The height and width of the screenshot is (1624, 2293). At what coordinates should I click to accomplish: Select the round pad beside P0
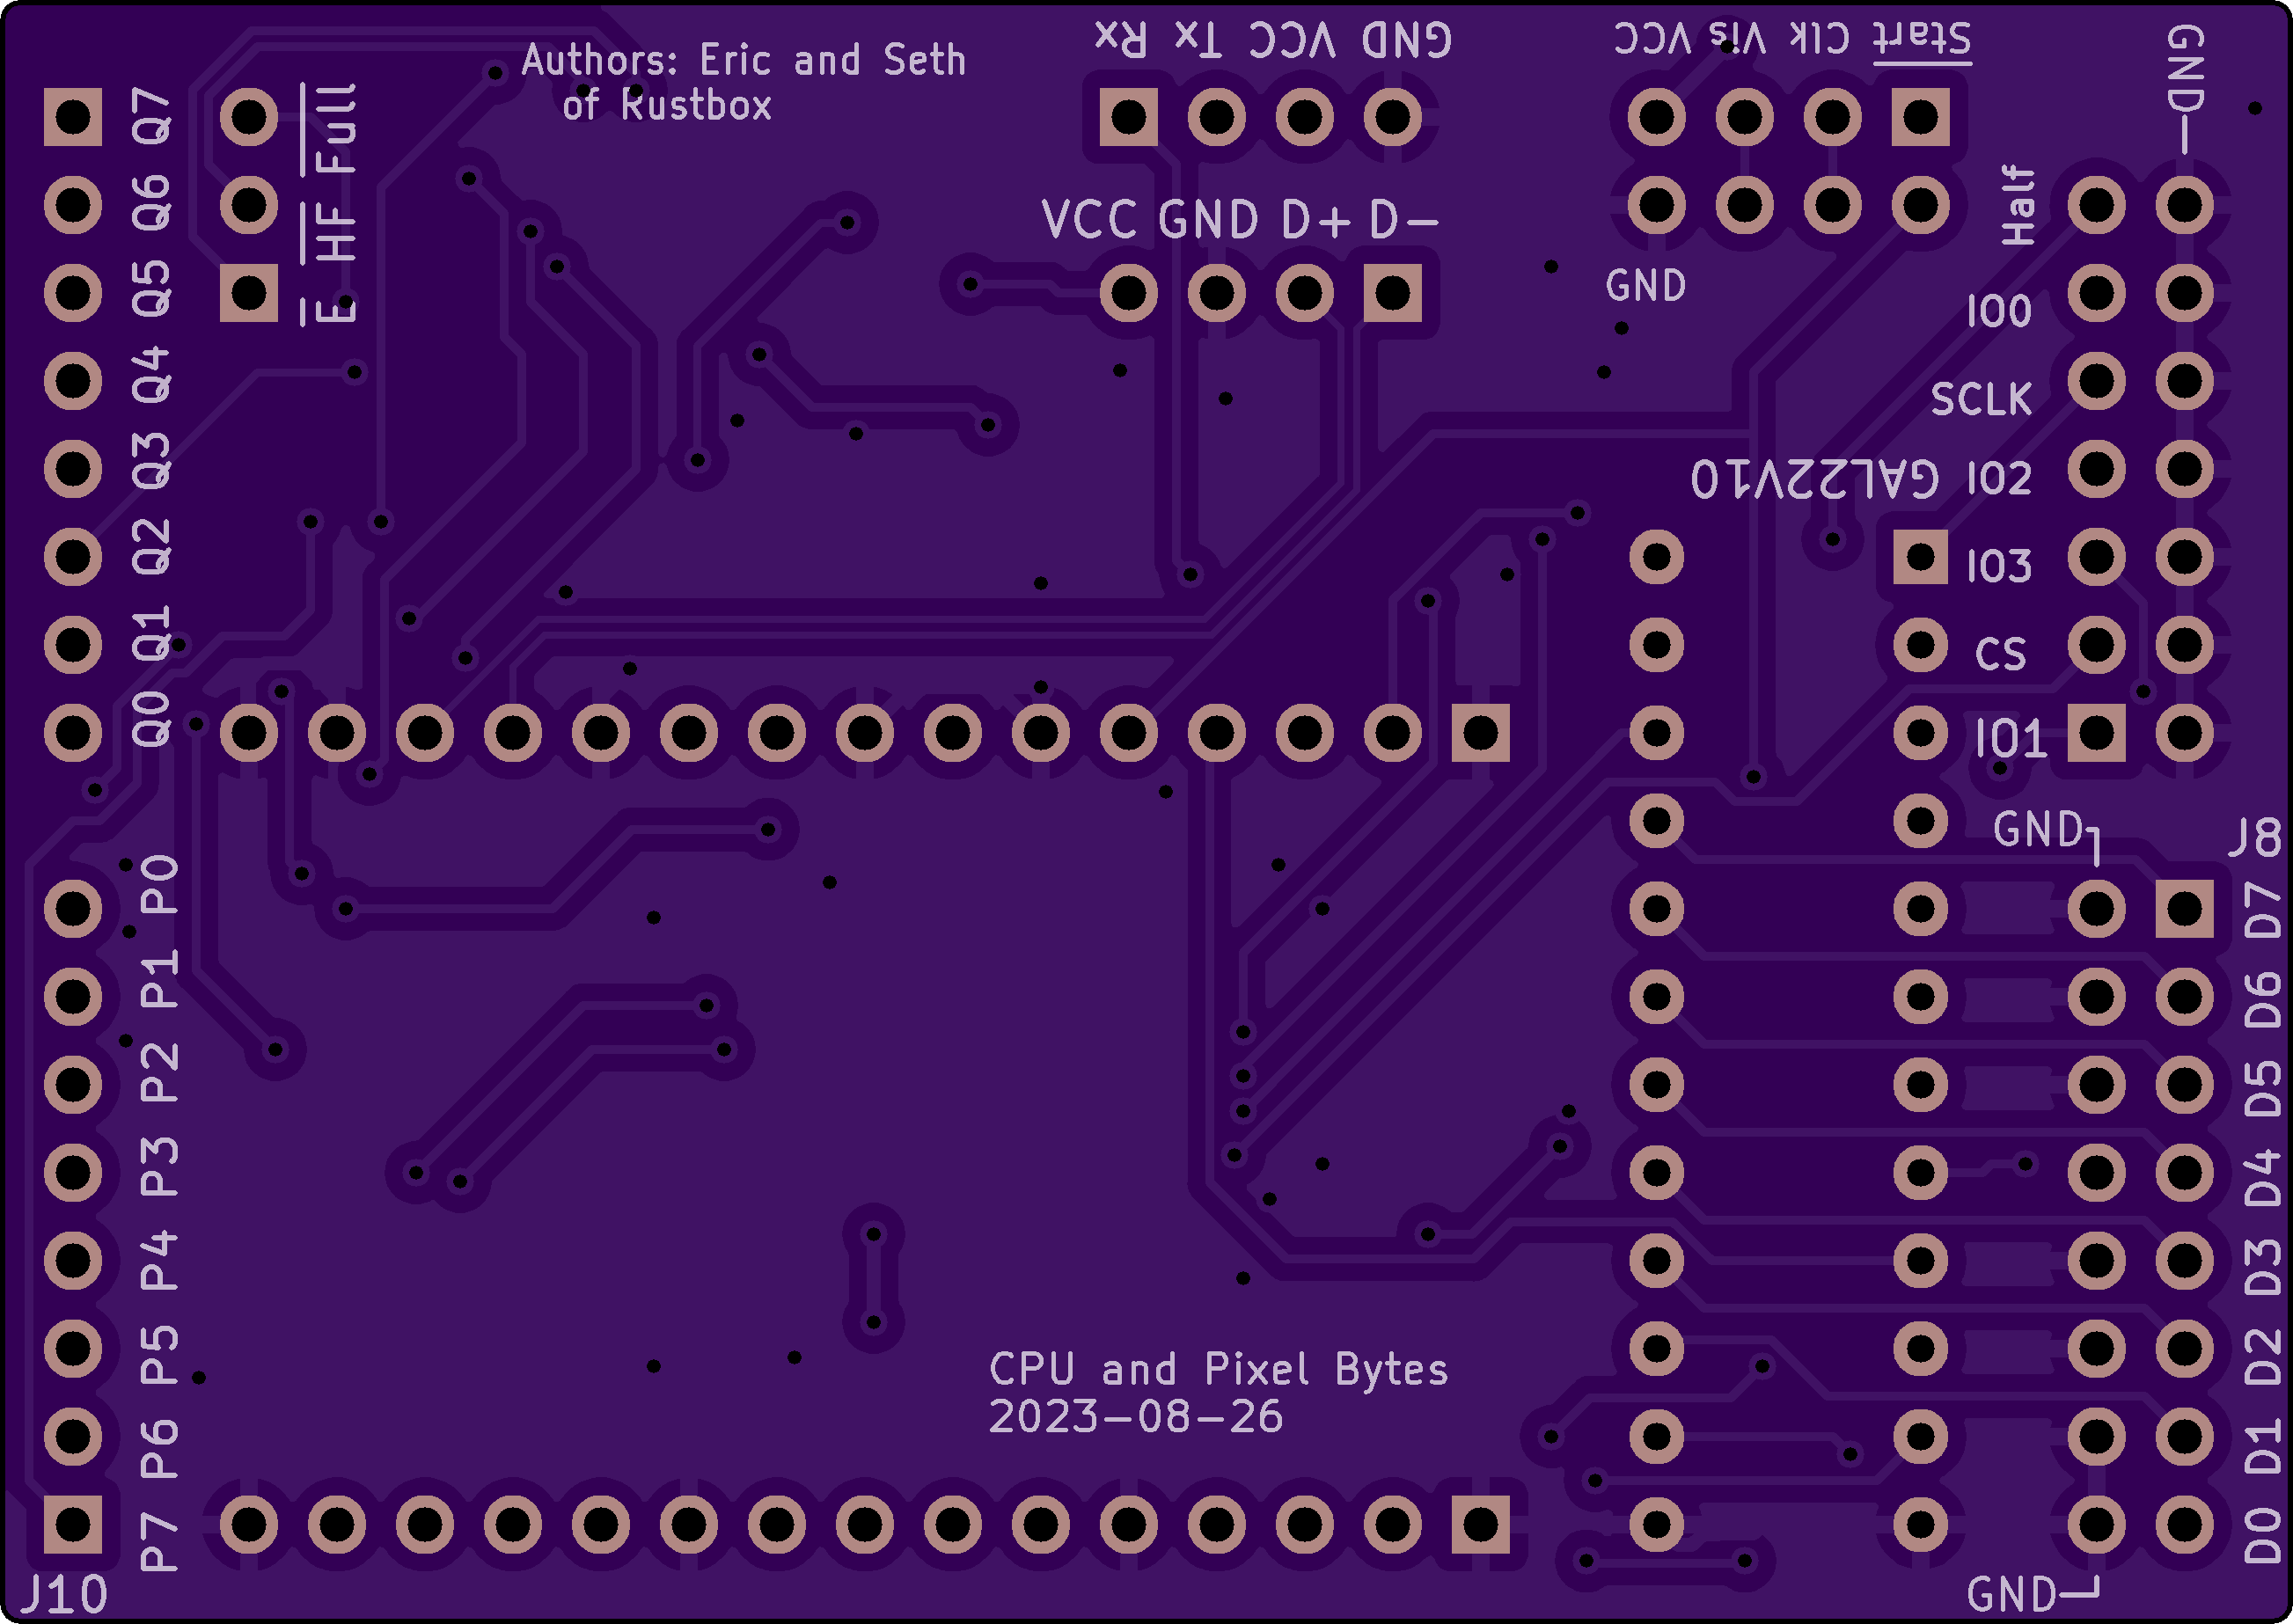(x=73, y=909)
